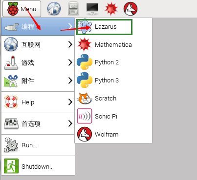This screenshot has width=197, height=180.
Task: Click the 游戏 joystick icon
Action: coord(11,63)
